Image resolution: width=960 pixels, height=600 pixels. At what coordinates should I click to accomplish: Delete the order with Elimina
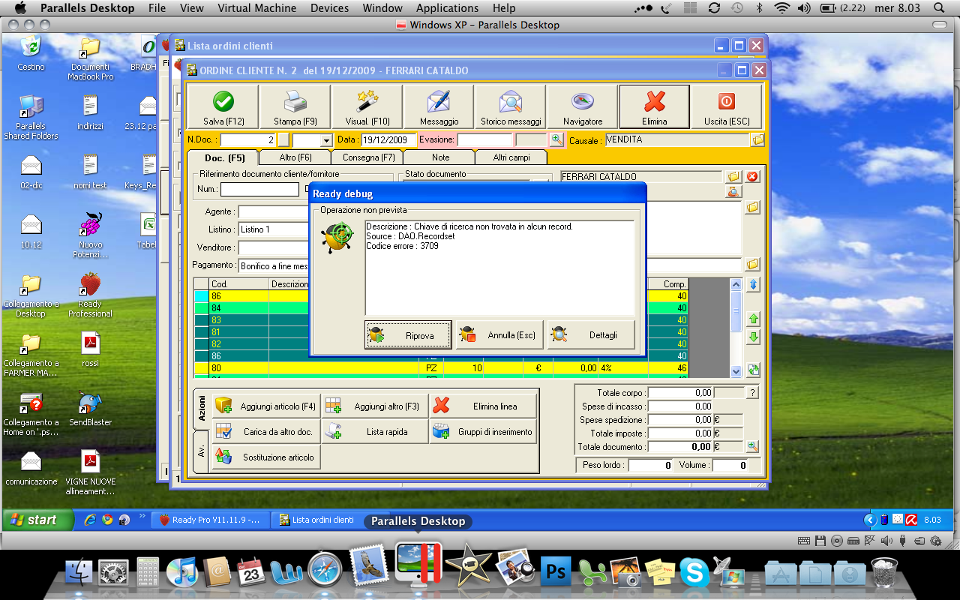pyautogui.click(x=655, y=106)
